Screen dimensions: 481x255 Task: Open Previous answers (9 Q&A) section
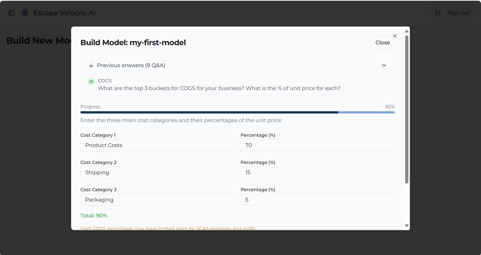(131, 65)
